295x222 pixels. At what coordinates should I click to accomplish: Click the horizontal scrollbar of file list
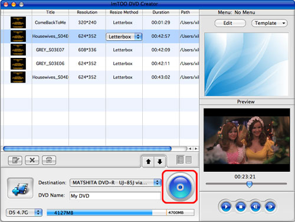tap(87, 149)
